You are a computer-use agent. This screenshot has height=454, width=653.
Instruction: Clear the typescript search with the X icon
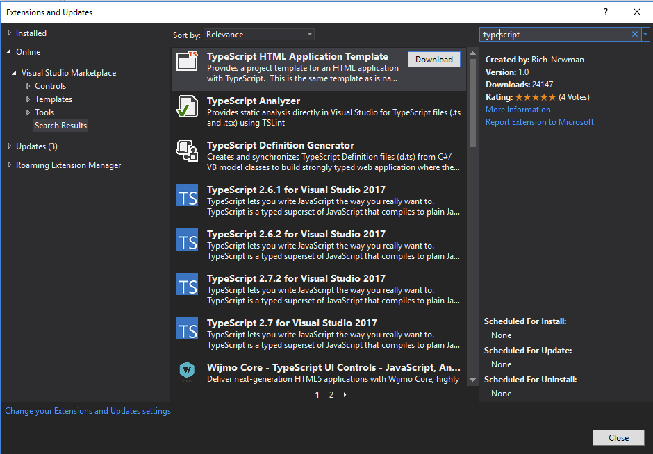click(634, 34)
